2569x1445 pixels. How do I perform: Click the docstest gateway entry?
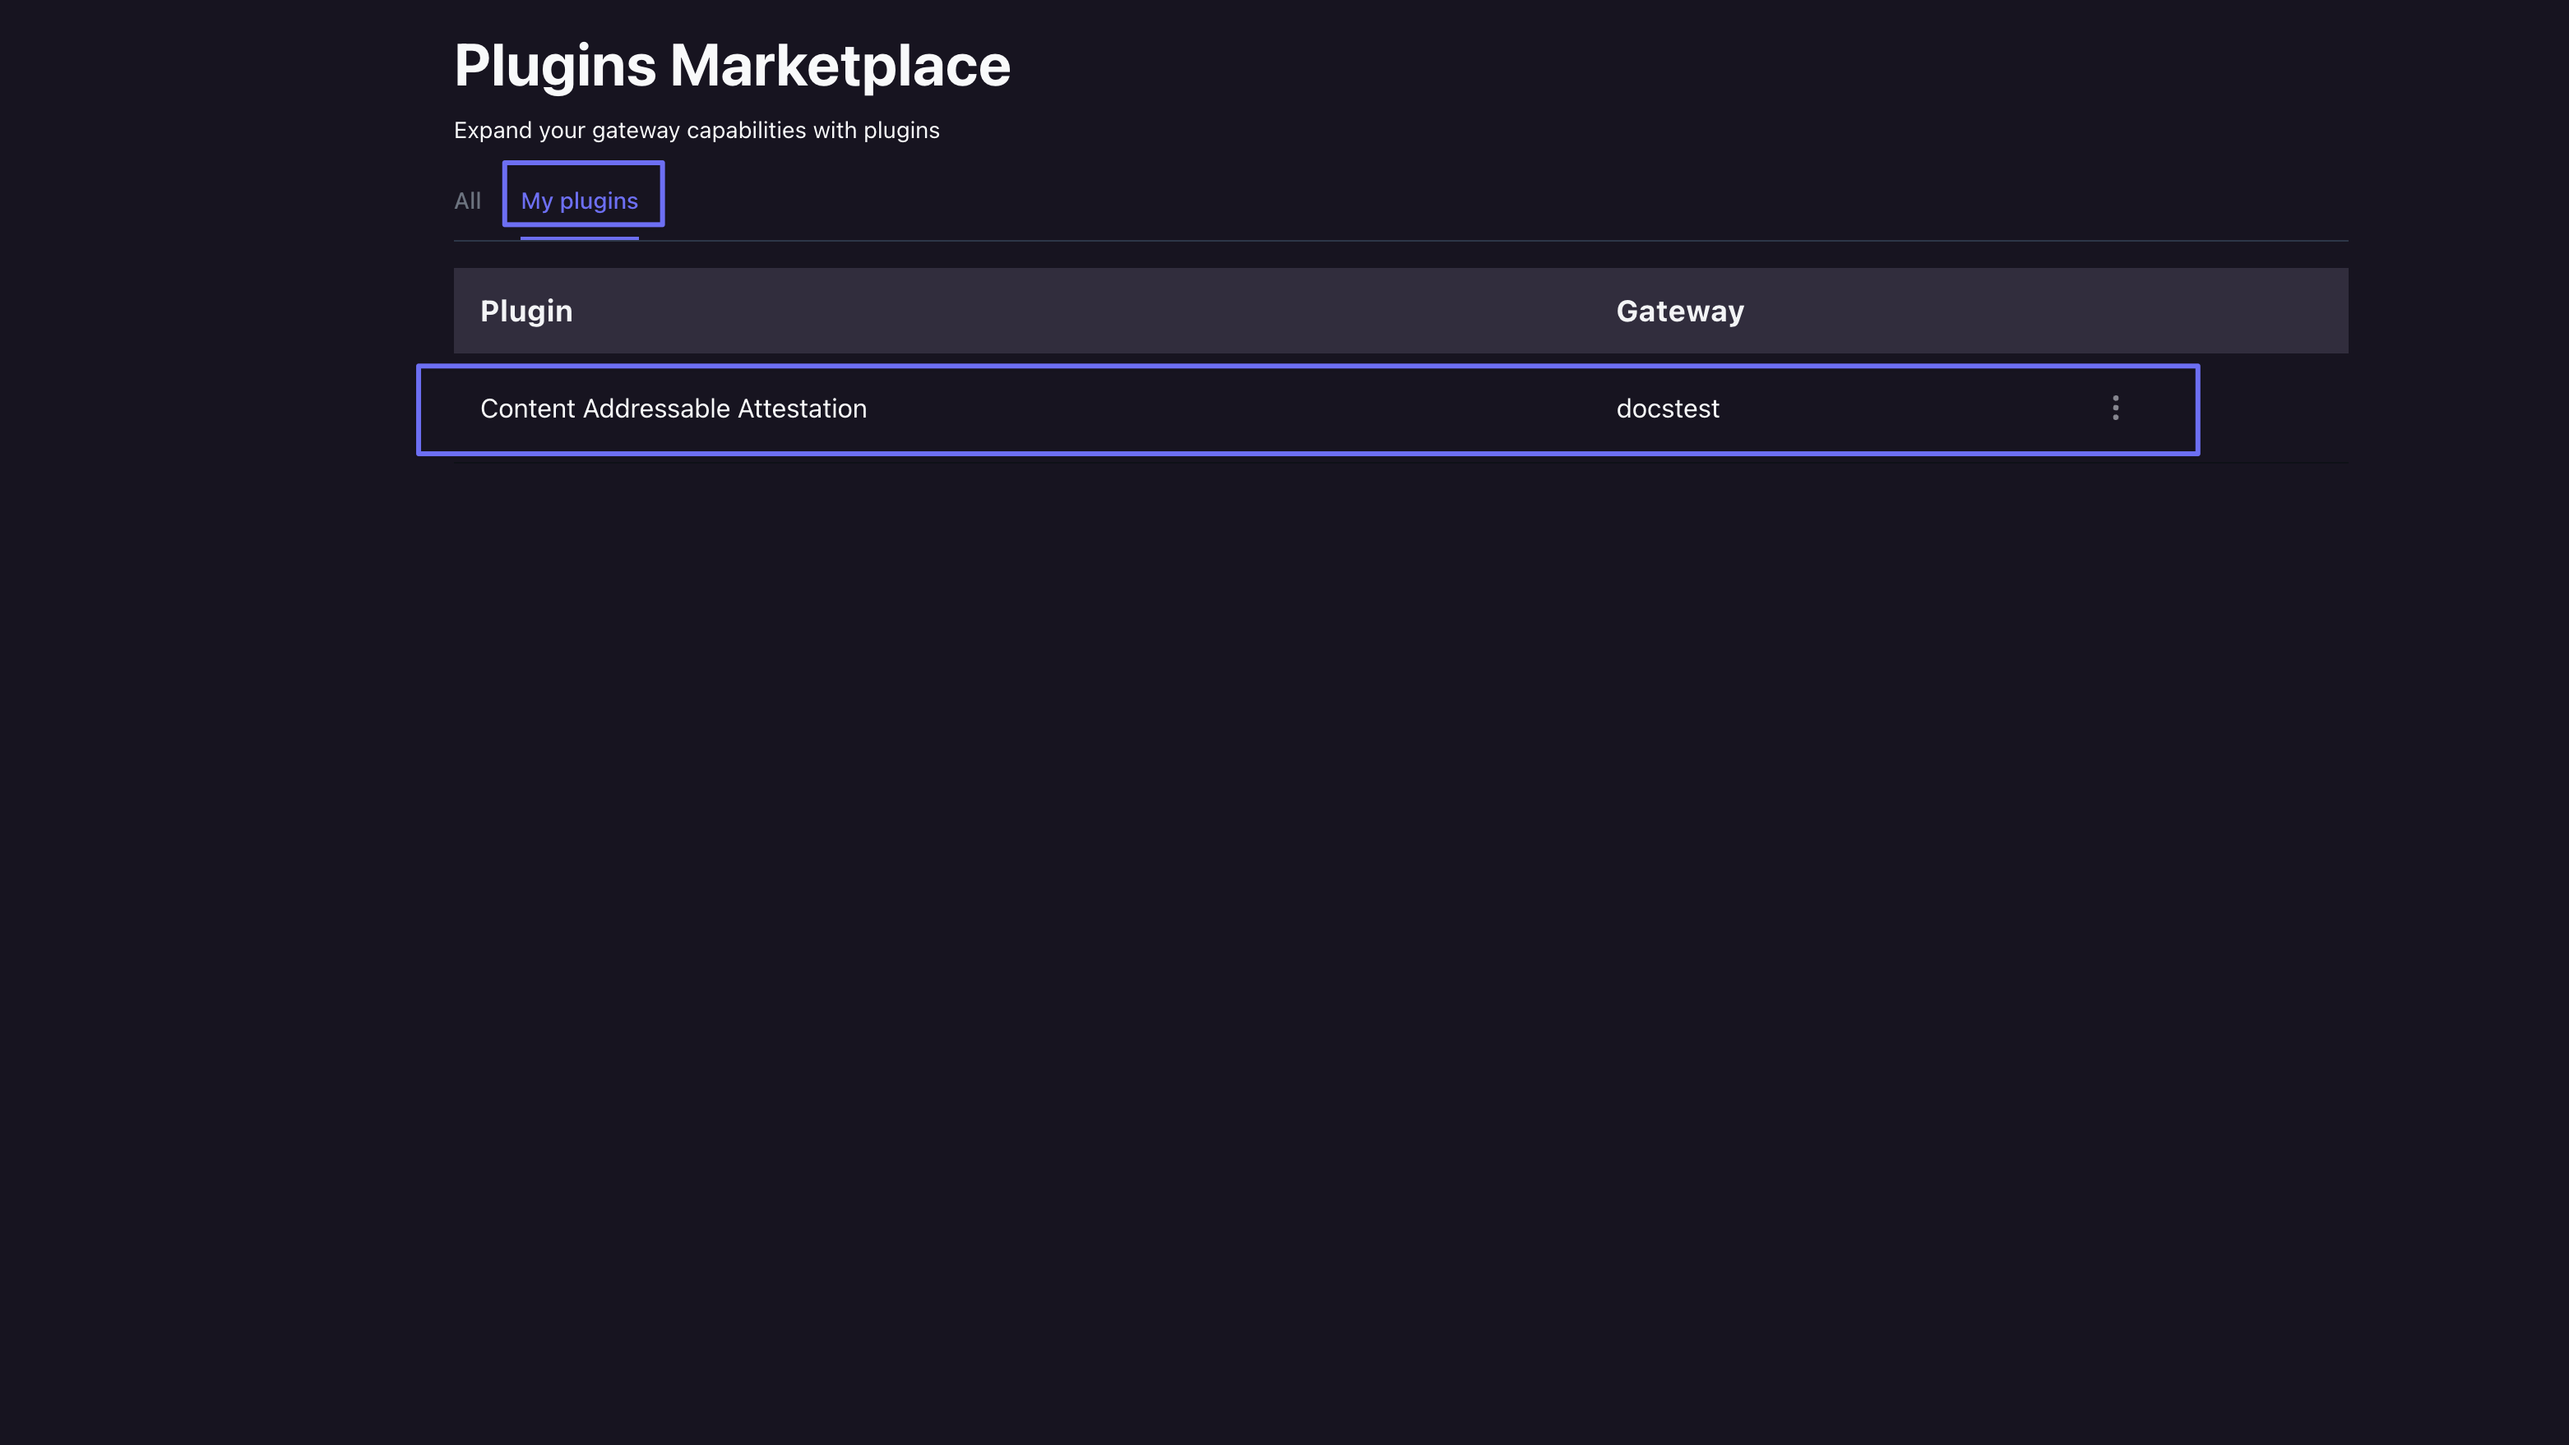1668,409
